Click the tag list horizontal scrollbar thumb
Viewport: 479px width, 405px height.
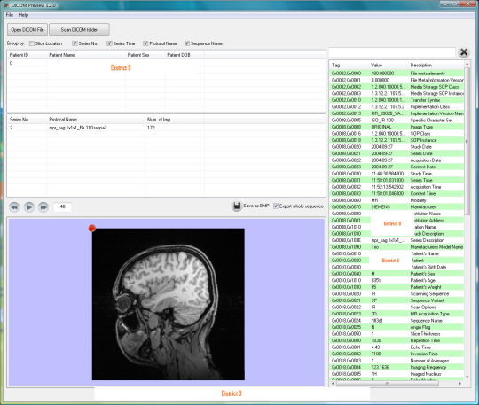(x=388, y=384)
